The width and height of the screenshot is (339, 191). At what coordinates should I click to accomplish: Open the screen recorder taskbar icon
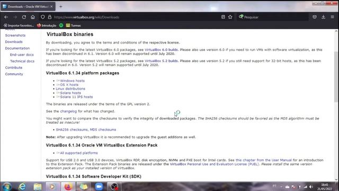point(114,186)
